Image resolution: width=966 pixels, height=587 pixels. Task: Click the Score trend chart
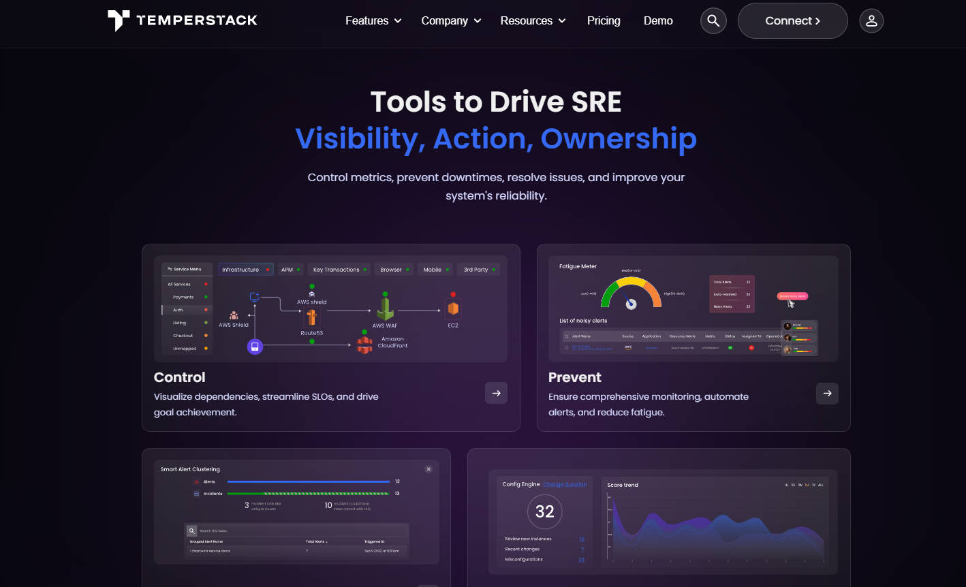715,531
